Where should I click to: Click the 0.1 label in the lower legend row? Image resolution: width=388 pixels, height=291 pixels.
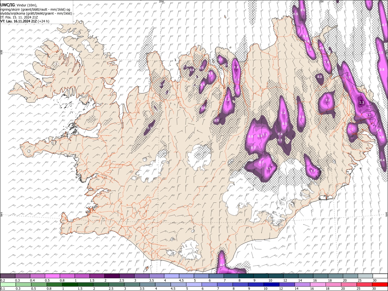click(2, 289)
